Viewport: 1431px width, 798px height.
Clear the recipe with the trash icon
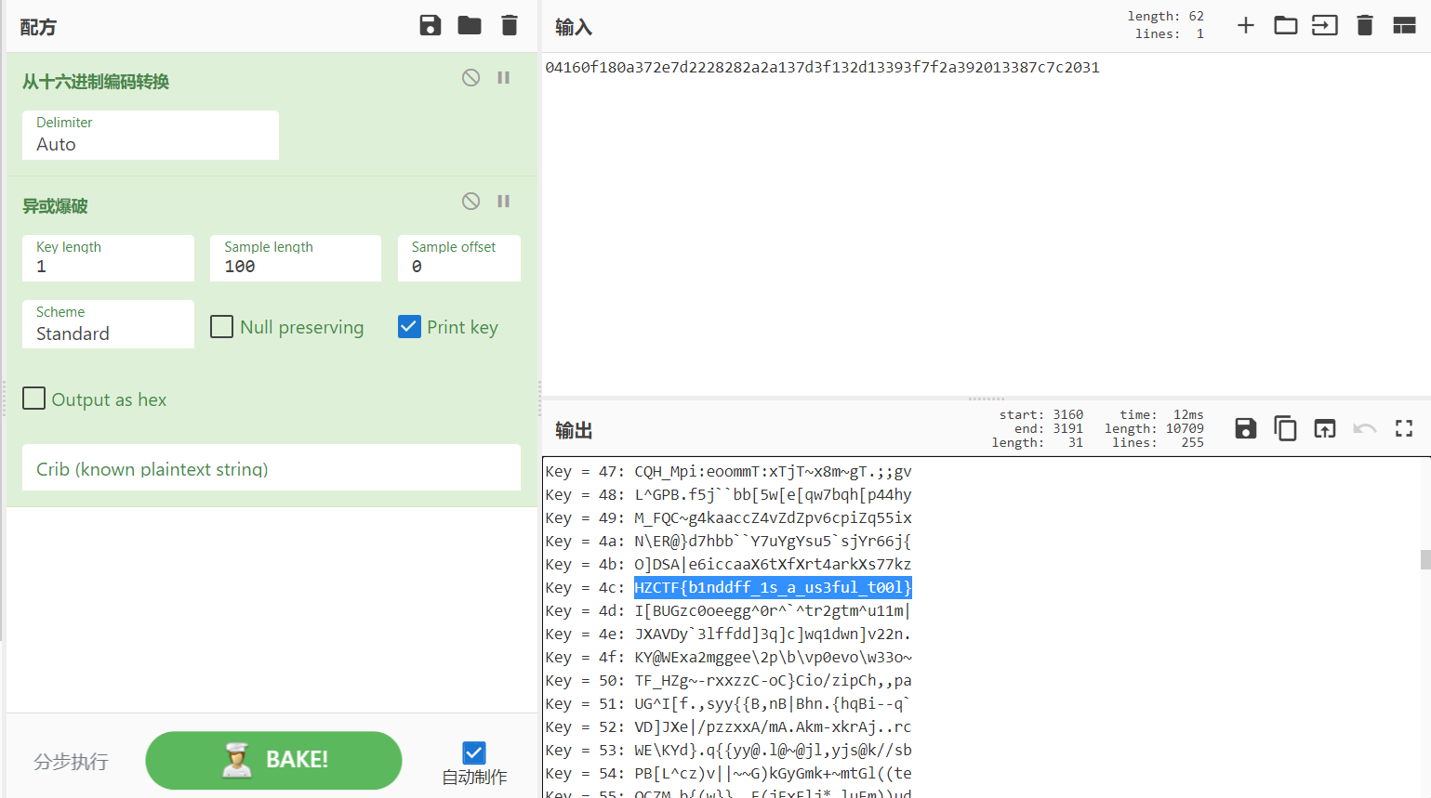pos(510,25)
